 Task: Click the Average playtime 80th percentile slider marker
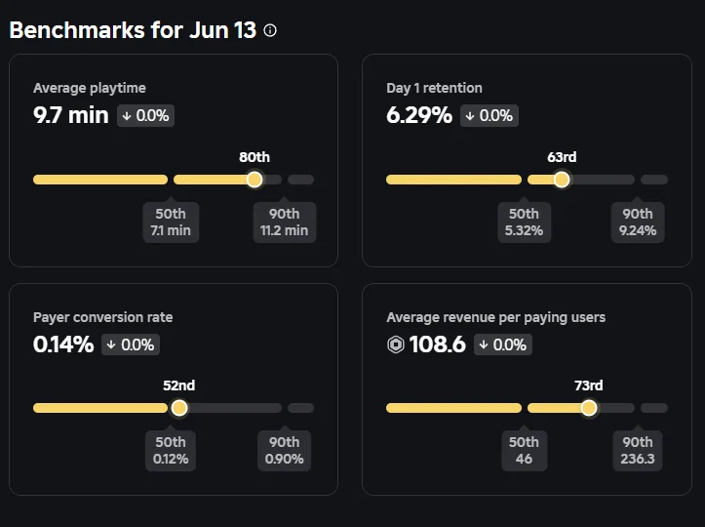coord(255,180)
